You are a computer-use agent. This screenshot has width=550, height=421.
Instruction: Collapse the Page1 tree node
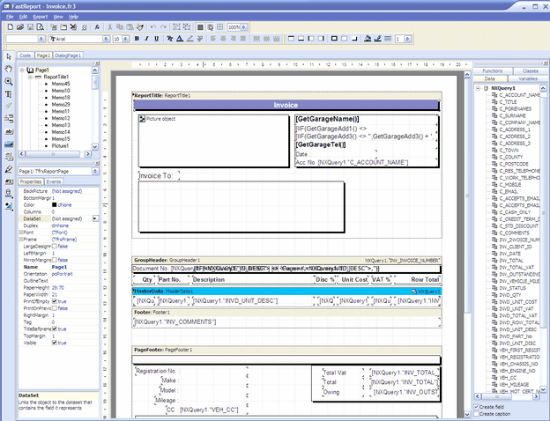pyautogui.click(x=22, y=70)
